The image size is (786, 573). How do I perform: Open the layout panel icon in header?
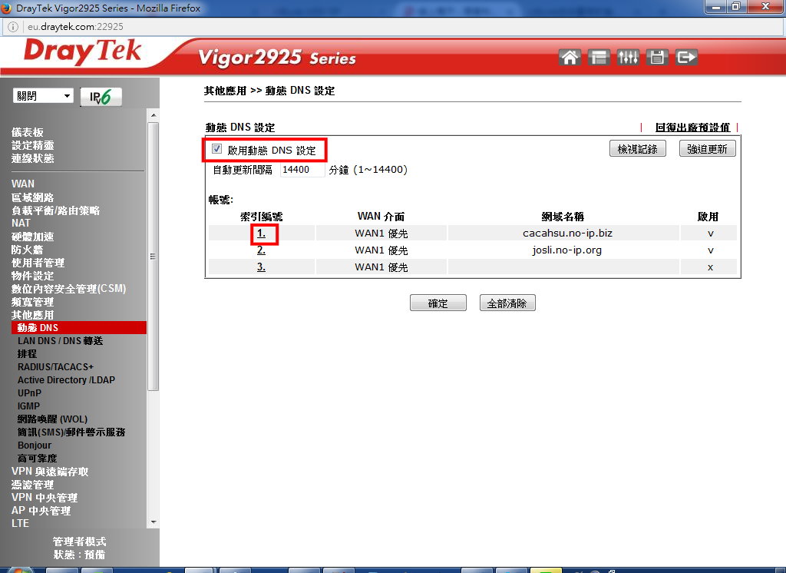[x=599, y=58]
